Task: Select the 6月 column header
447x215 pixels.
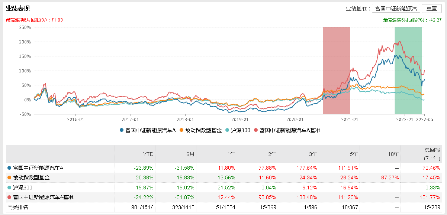Action: (x=190, y=154)
